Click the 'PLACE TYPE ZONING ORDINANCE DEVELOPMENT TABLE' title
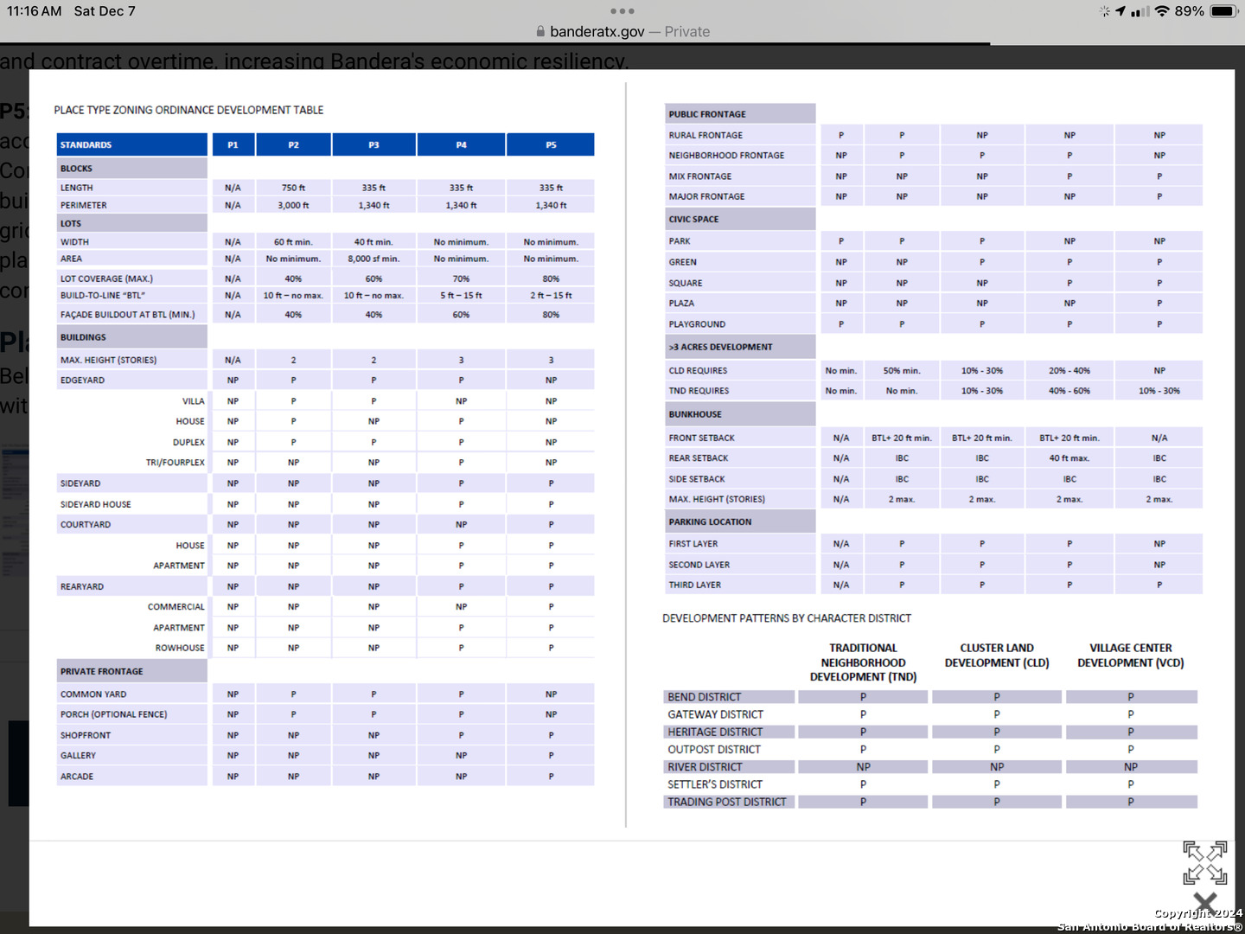 point(188,110)
